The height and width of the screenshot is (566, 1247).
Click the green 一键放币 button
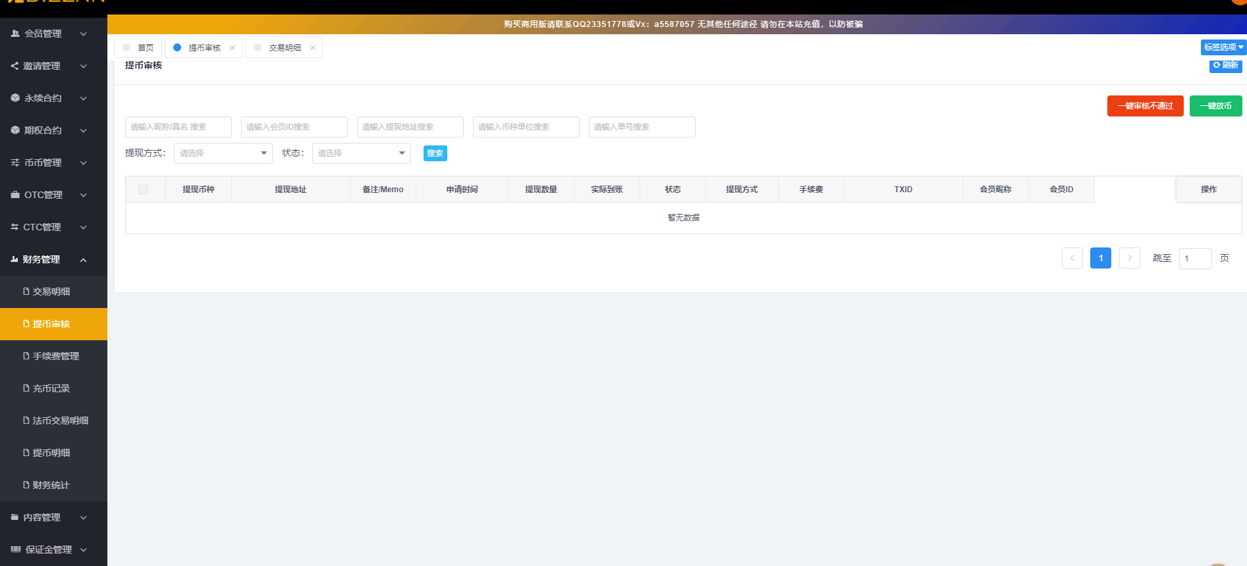[x=1215, y=106]
